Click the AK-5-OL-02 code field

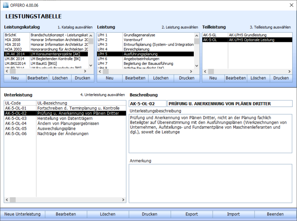(147, 104)
